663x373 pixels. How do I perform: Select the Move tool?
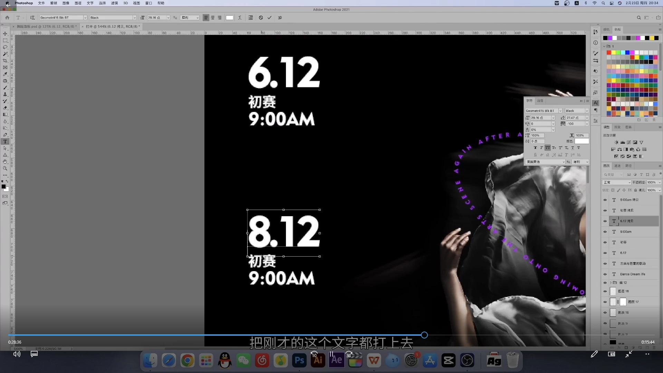point(5,34)
